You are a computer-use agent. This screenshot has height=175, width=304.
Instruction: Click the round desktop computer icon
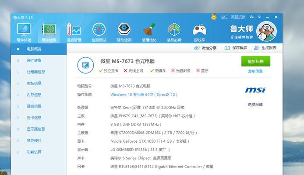click(85, 65)
